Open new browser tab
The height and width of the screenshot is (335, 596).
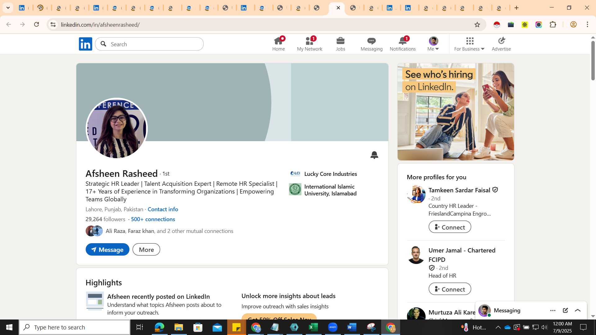click(517, 8)
